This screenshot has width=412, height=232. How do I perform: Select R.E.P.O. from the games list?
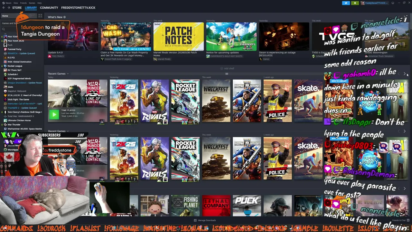[x=11, y=57]
